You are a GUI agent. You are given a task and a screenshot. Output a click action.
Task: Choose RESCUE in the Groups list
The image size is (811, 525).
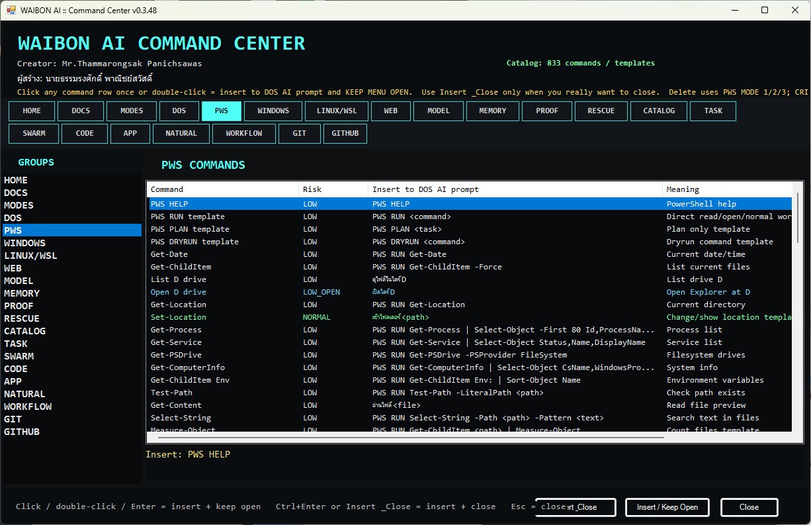(71, 318)
